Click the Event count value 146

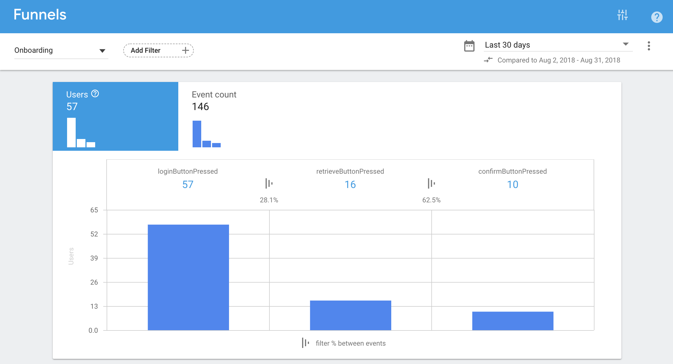200,107
